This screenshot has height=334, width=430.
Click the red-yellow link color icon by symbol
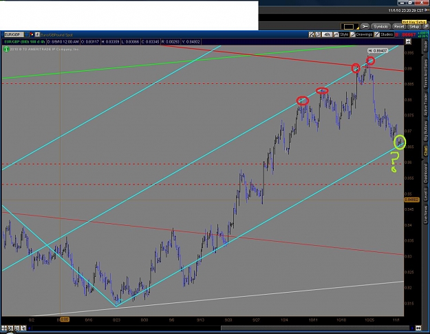(x=32, y=35)
